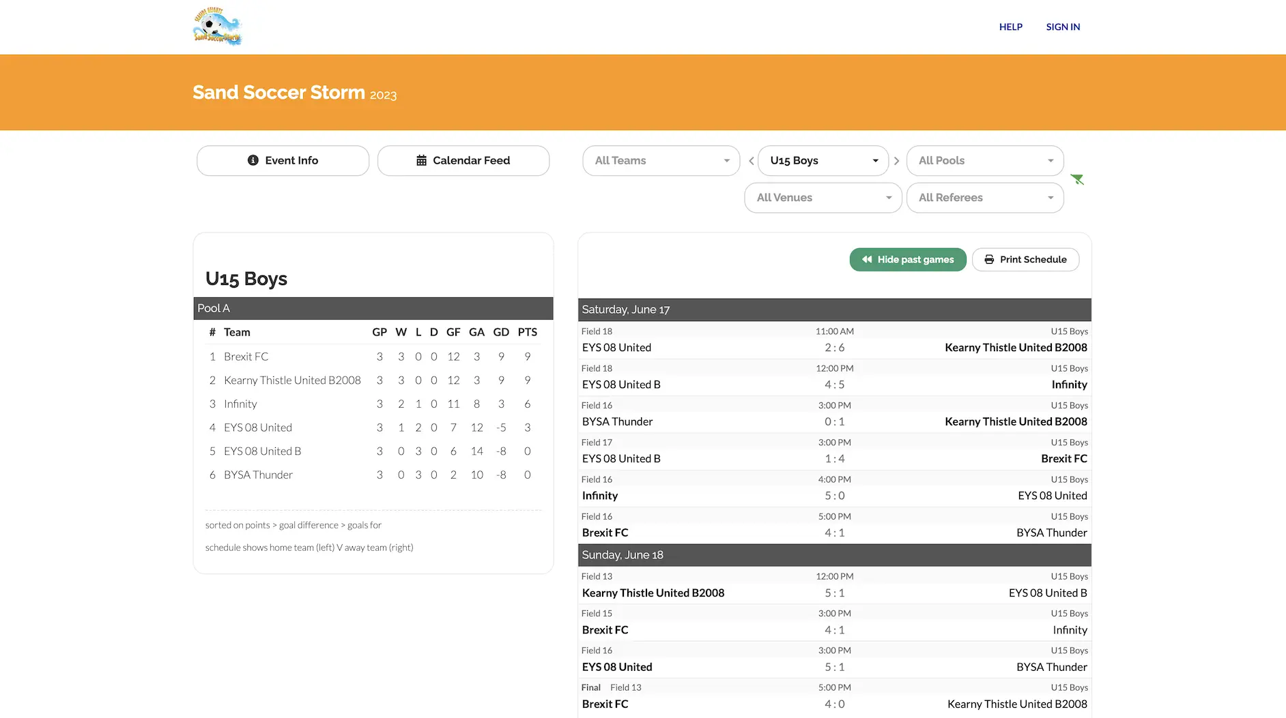Open the All Pools dropdown

coord(984,160)
